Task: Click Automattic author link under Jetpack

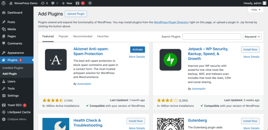Action: (x=199, y=89)
